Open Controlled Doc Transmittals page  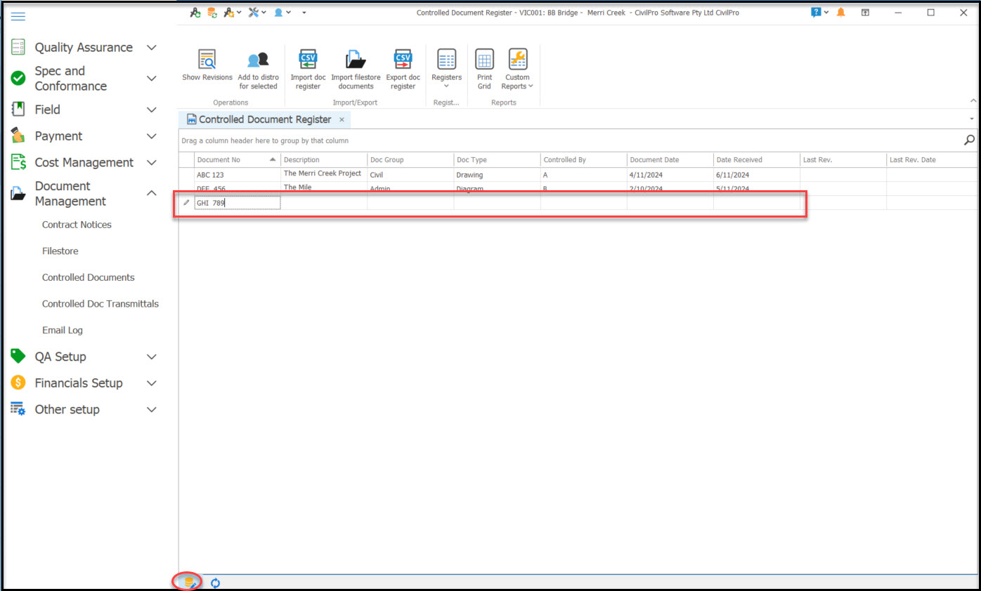[x=100, y=304]
